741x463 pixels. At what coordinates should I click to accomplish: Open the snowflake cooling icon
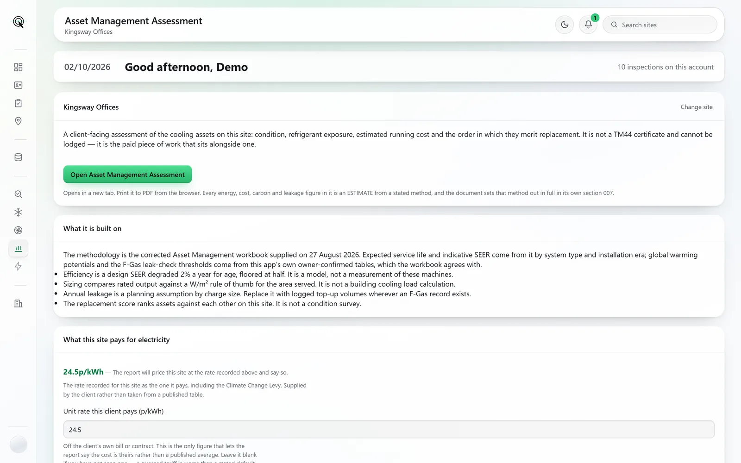coord(18,212)
